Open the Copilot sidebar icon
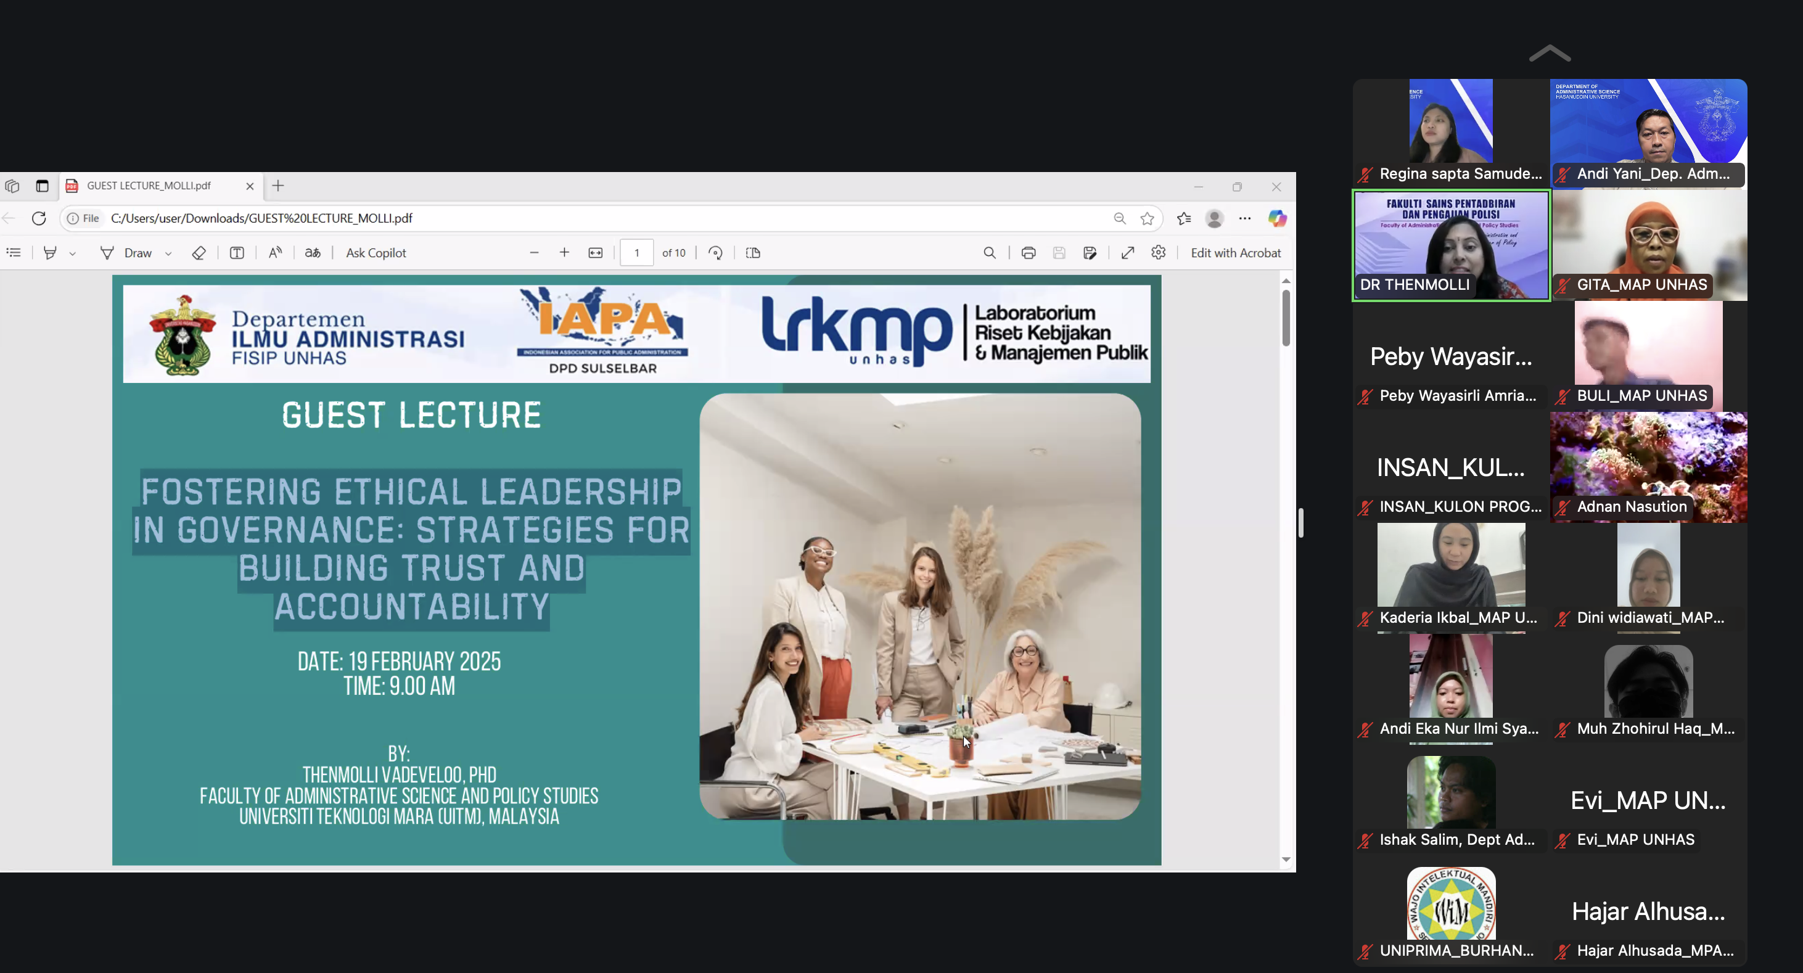The width and height of the screenshot is (1803, 973). click(x=1278, y=218)
